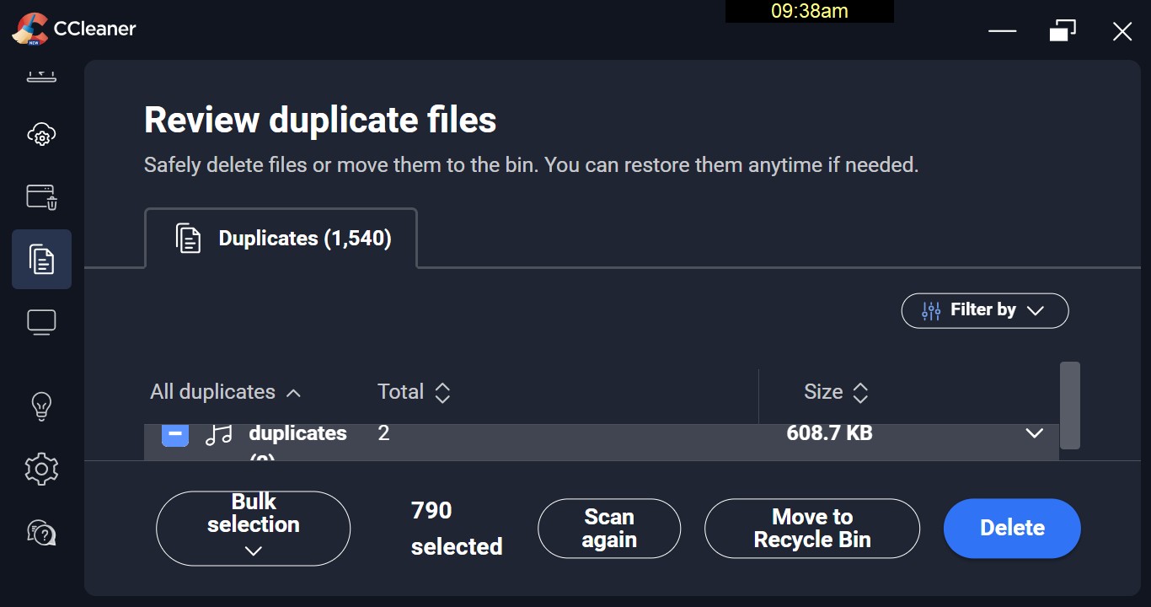Click the CCleaner logo icon
Image resolution: width=1151 pixels, height=607 pixels.
pyautogui.click(x=29, y=30)
